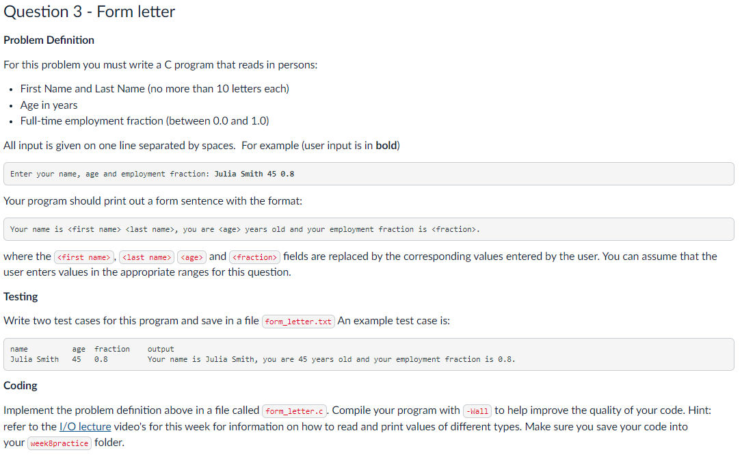Click the example input code block

[x=369, y=174]
